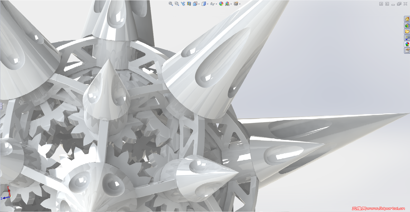This screenshot has width=410, height=212.
Task: Expand the collapsed left panel handle
Action: (1, 106)
